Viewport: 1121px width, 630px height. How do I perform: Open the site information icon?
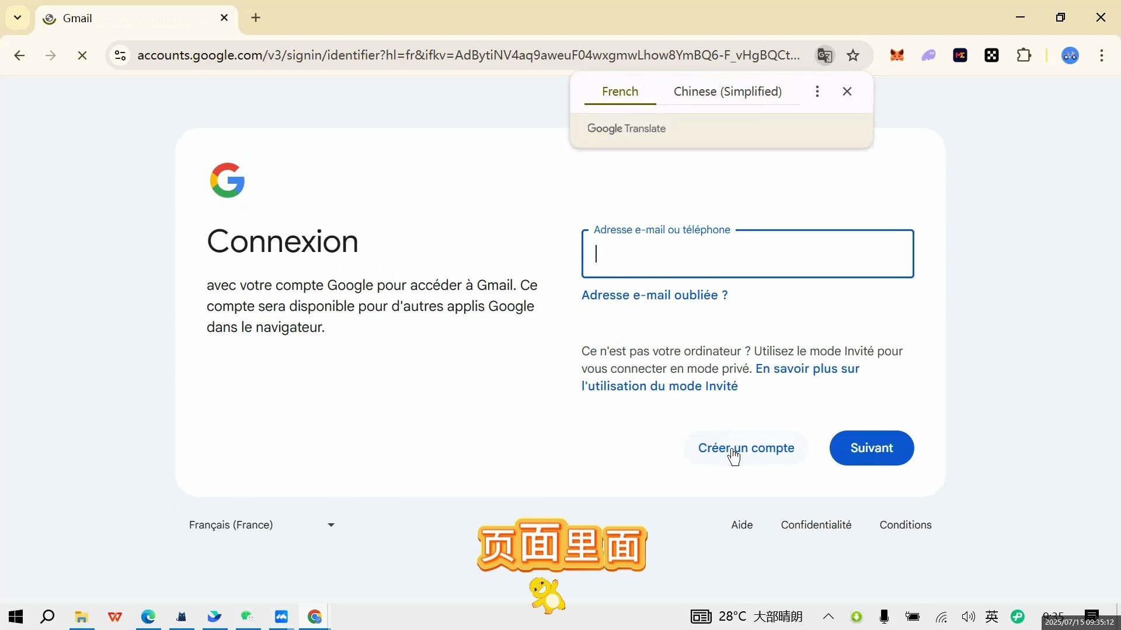pyautogui.click(x=120, y=55)
